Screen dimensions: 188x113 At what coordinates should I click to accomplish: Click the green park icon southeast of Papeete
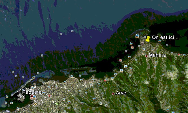click(x=57, y=103)
